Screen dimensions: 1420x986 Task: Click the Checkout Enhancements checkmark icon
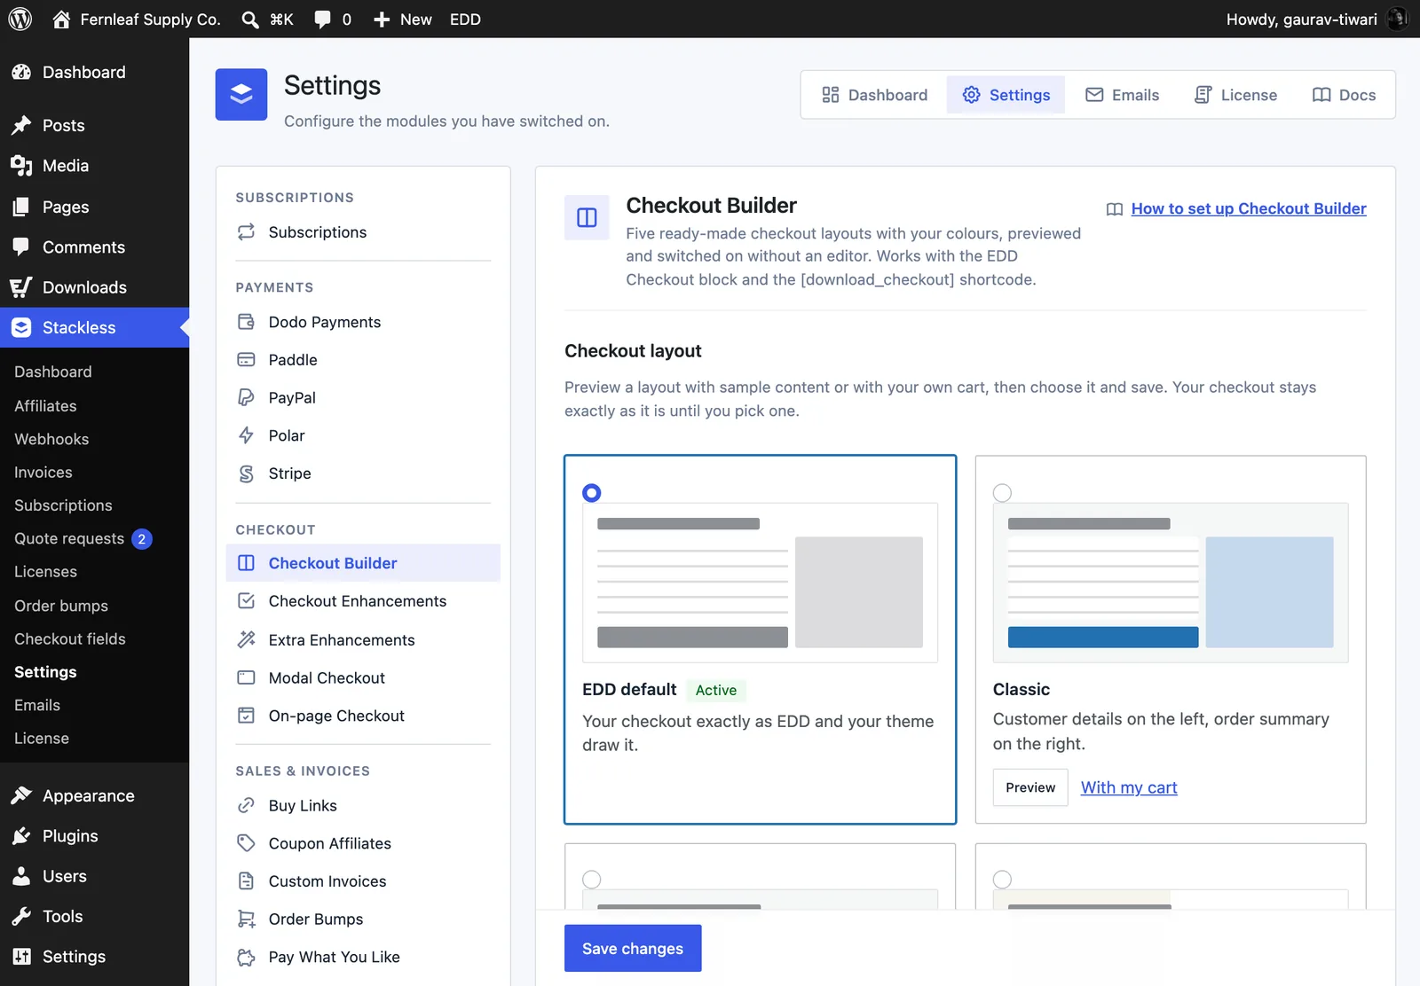click(246, 601)
